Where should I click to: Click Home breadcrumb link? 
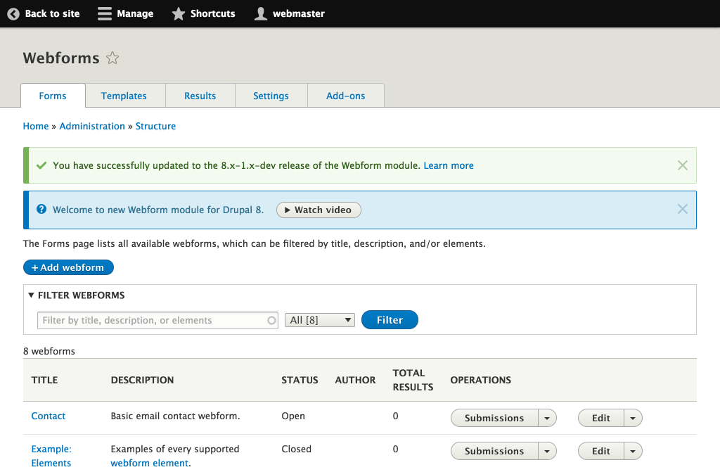tap(36, 126)
